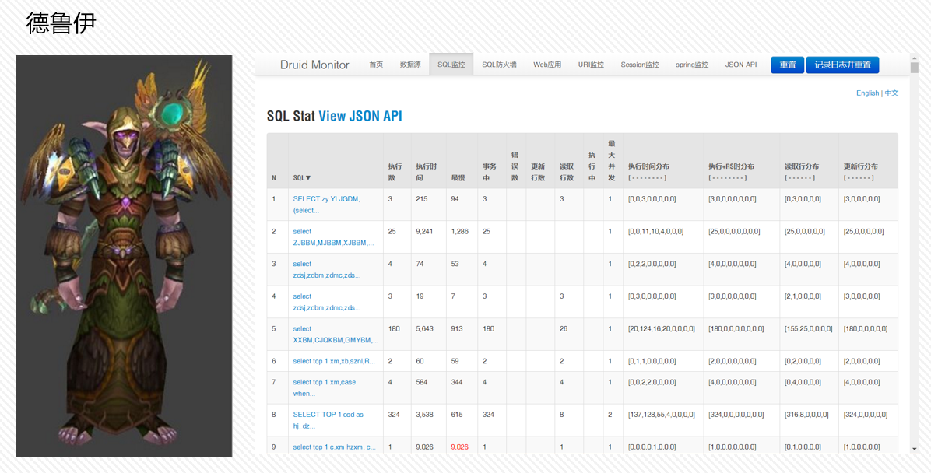Switch language to 中文
Screen dimensions: 931x473
pyautogui.click(x=891, y=93)
